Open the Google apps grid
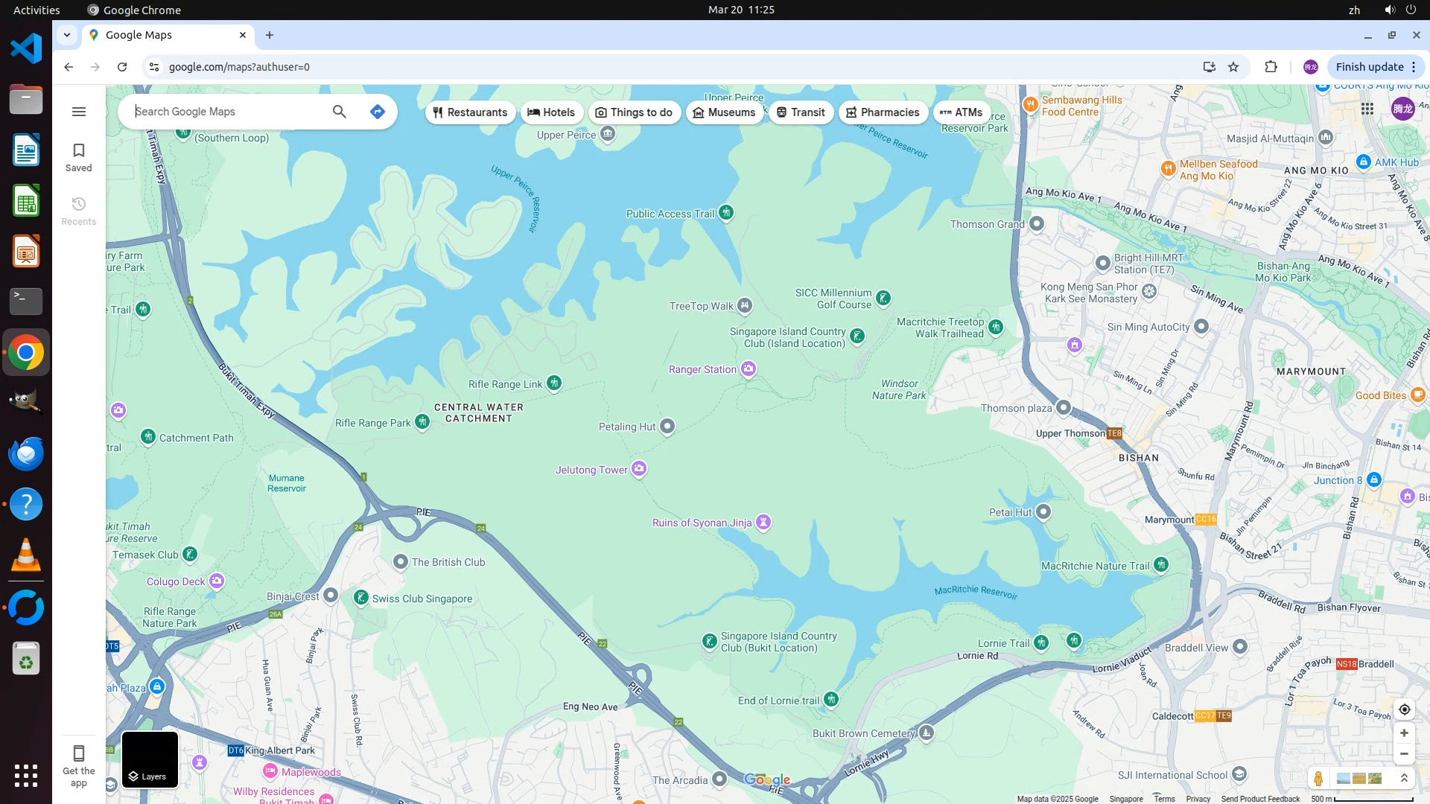Viewport: 1430px width, 804px height. [x=1367, y=109]
